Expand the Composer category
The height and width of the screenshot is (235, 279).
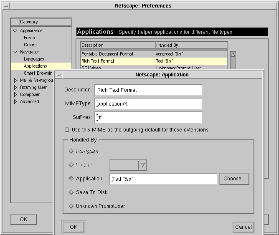click(x=15, y=95)
